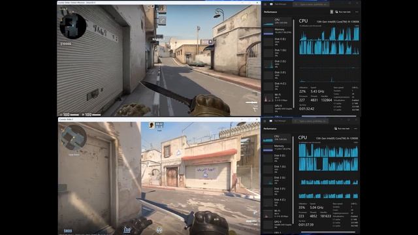The width and height of the screenshot is (418, 235).
Task: Click health 100 indicator in CS:GO HUD
Action: tap(69, 115)
